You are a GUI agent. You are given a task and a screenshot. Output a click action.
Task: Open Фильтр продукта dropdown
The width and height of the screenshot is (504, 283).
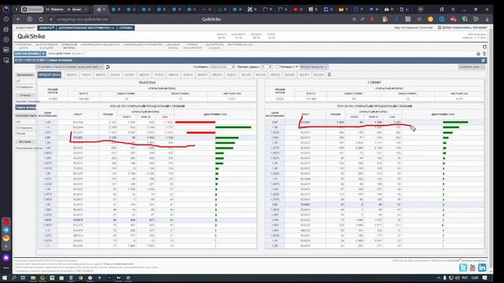pos(313,67)
